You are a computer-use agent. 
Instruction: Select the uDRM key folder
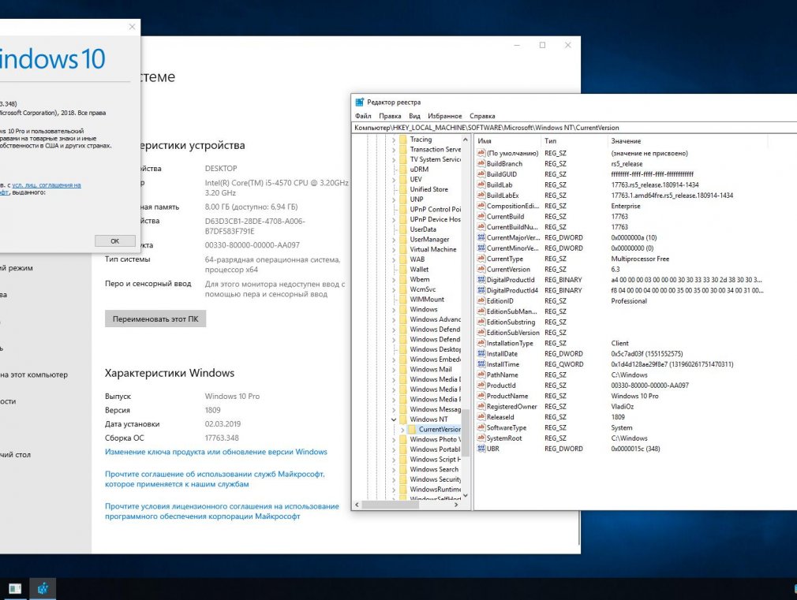pos(419,170)
